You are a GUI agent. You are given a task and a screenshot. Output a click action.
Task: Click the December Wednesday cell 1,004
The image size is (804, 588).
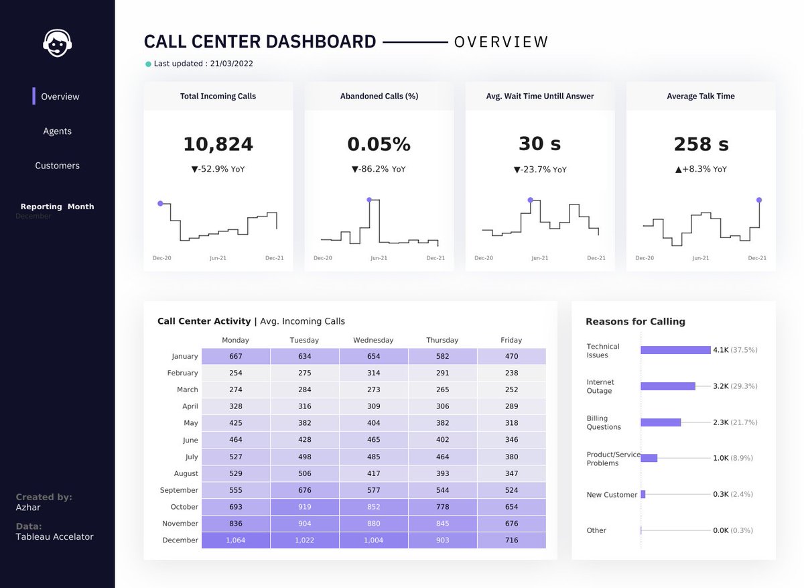(374, 540)
